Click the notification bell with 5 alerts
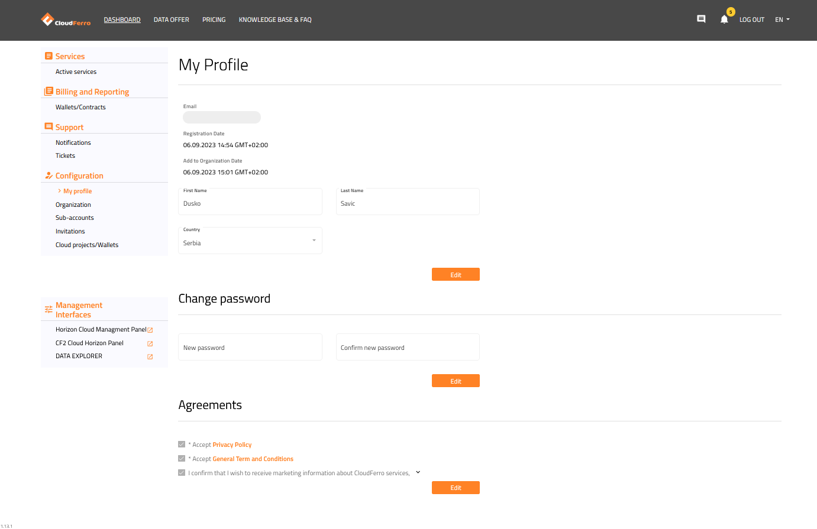Screen dimensions: 817x529 pyautogui.click(x=724, y=20)
